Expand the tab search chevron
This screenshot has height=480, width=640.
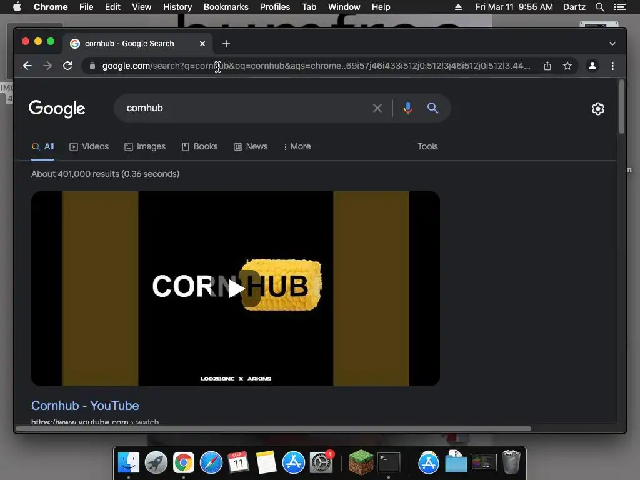coord(612,44)
